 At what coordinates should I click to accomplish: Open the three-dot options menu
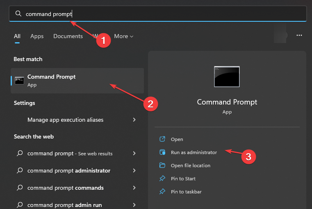pos(299,35)
